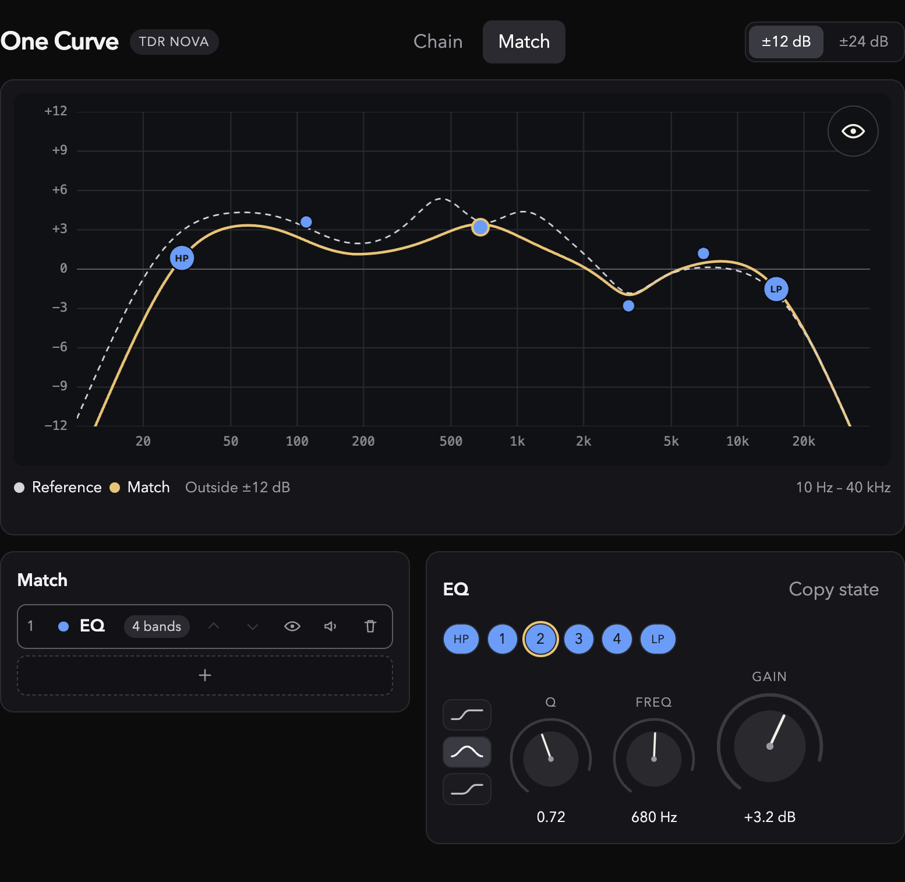Click the Outside ±12 dB label
This screenshot has height=882, width=905.
coord(238,487)
